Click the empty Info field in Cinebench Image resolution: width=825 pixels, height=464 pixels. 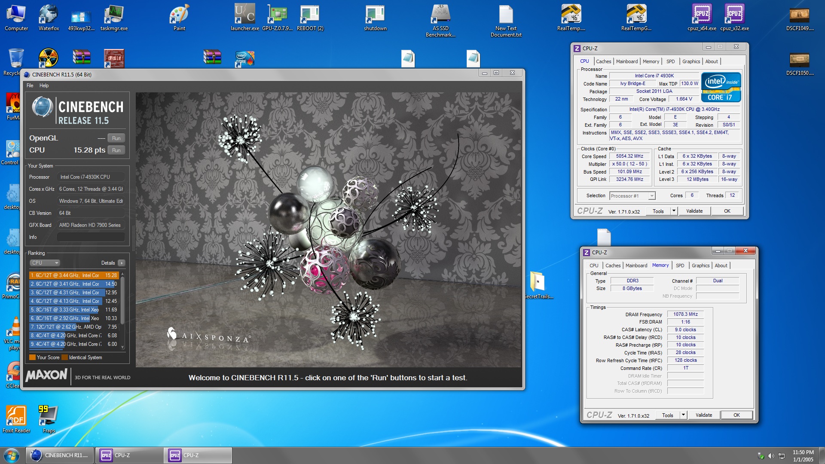pyautogui.click(x=91, y=237)
